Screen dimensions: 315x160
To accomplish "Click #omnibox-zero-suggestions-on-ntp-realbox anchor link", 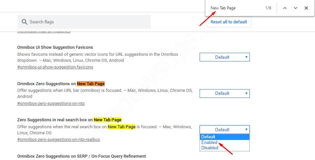I will [x=59, y=139].
